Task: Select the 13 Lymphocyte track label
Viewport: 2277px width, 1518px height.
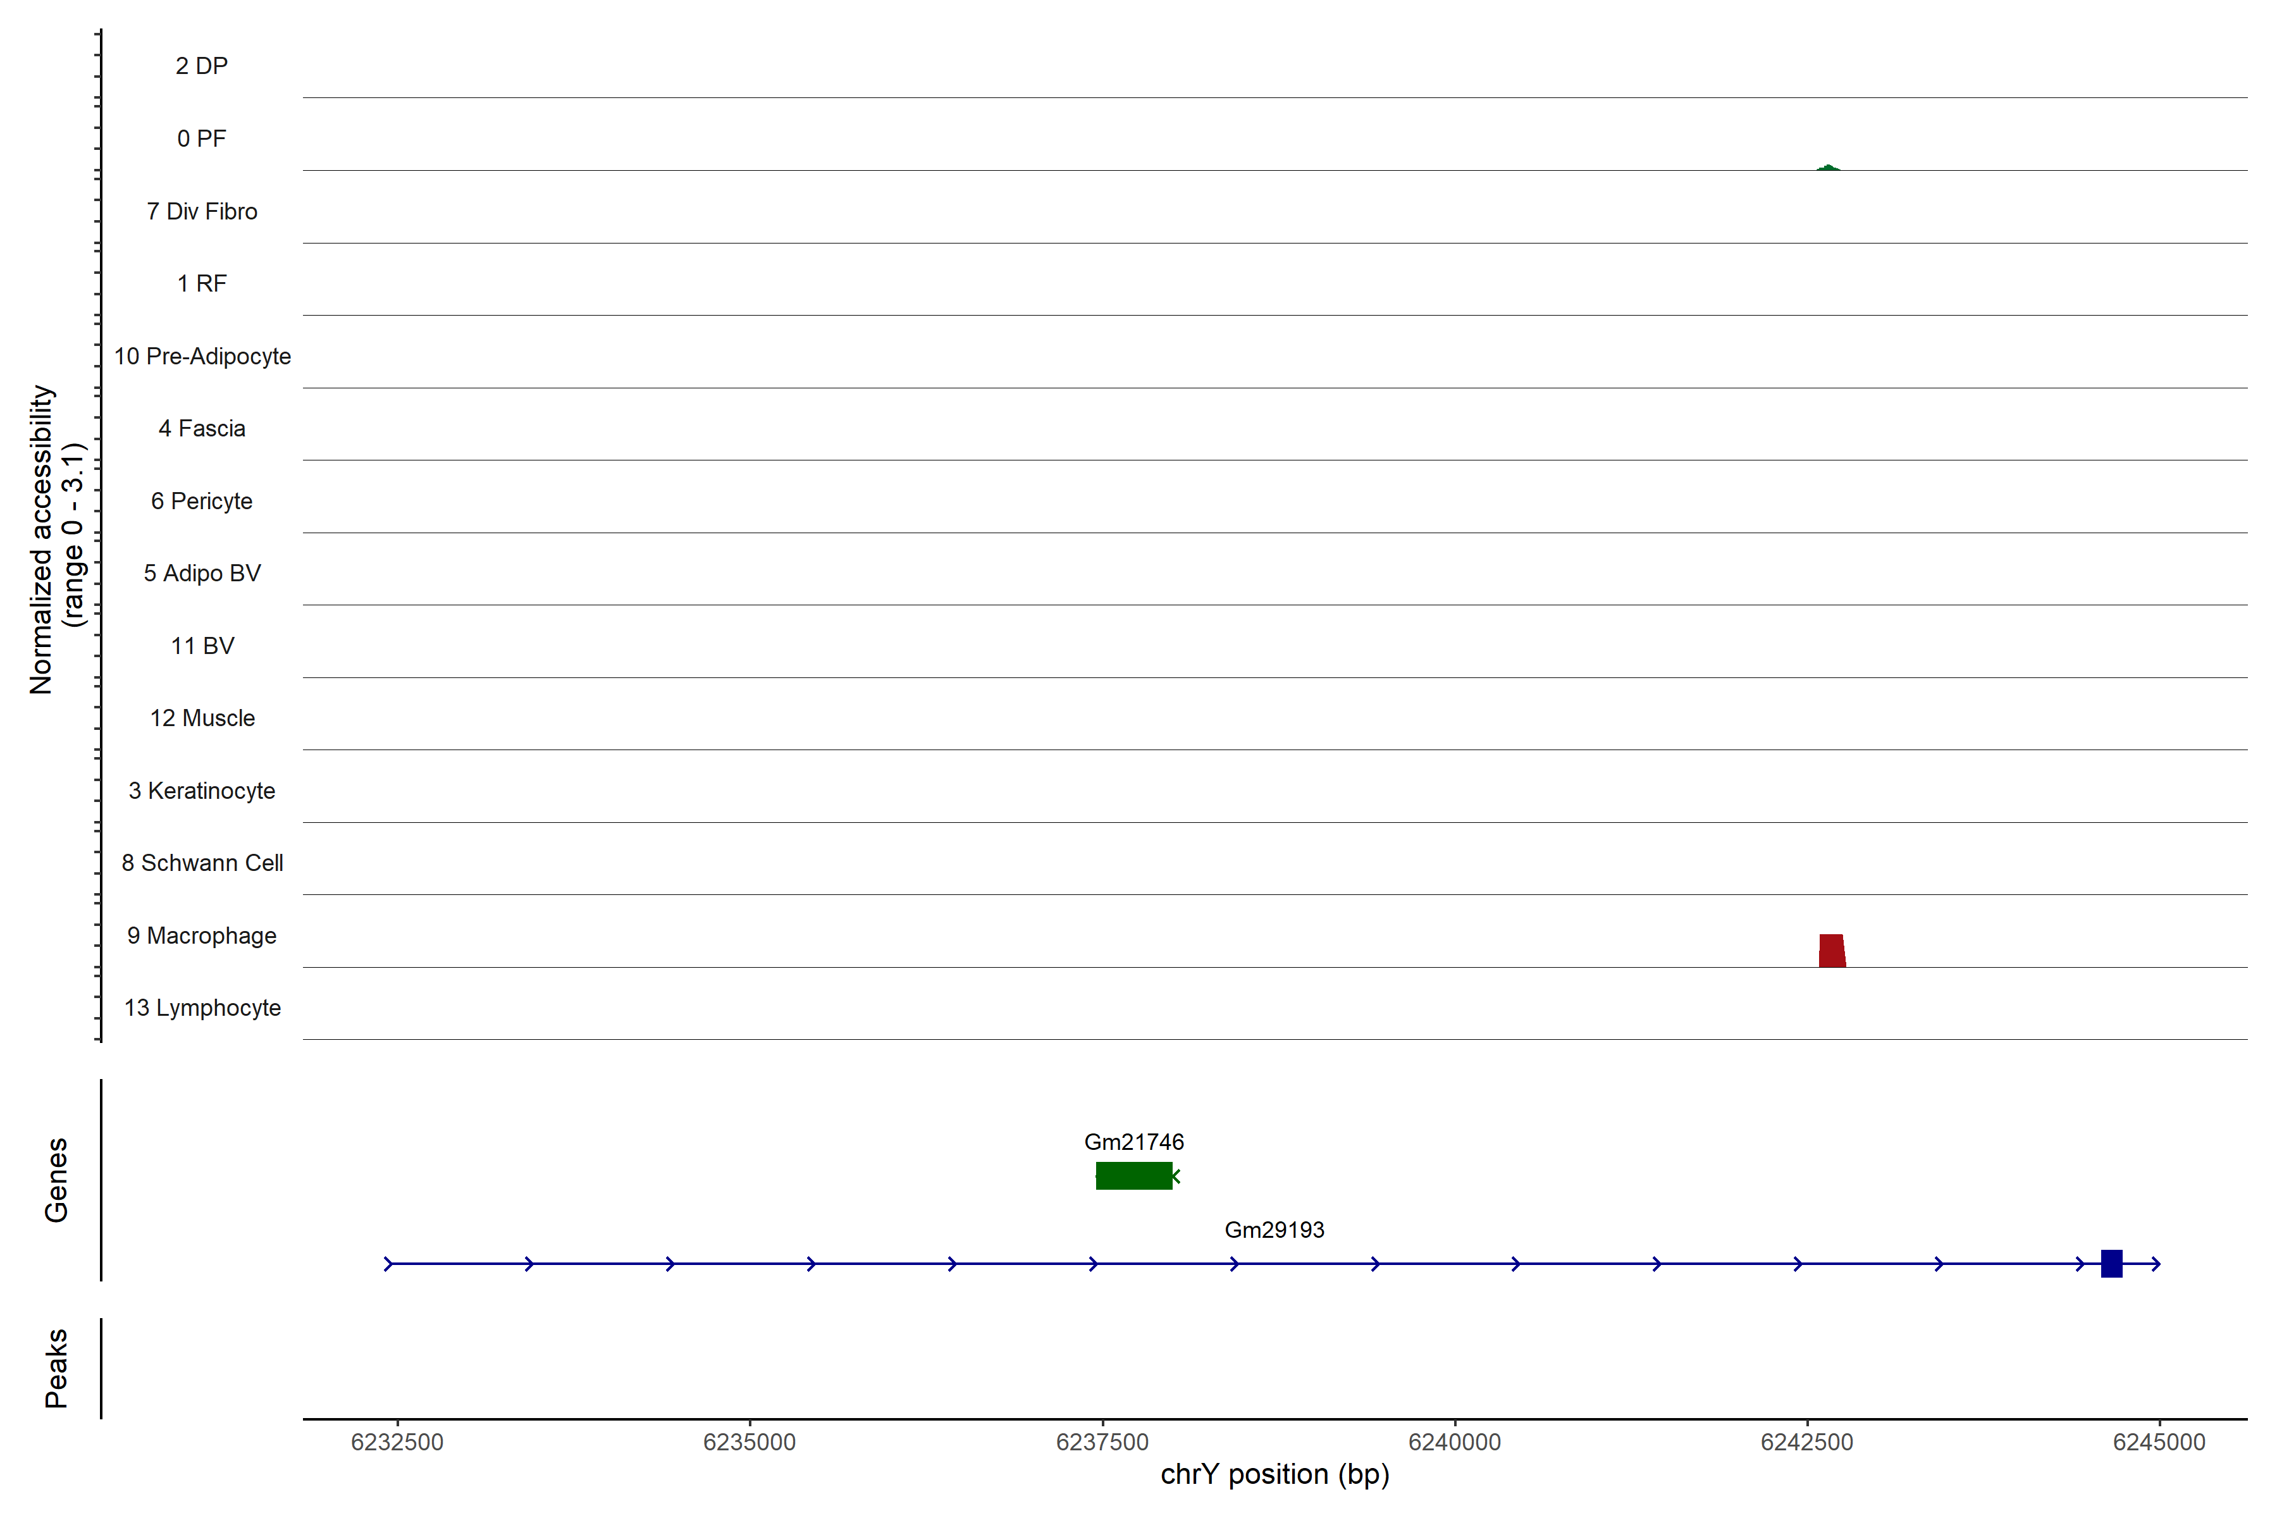Action: coord(202,1008)
